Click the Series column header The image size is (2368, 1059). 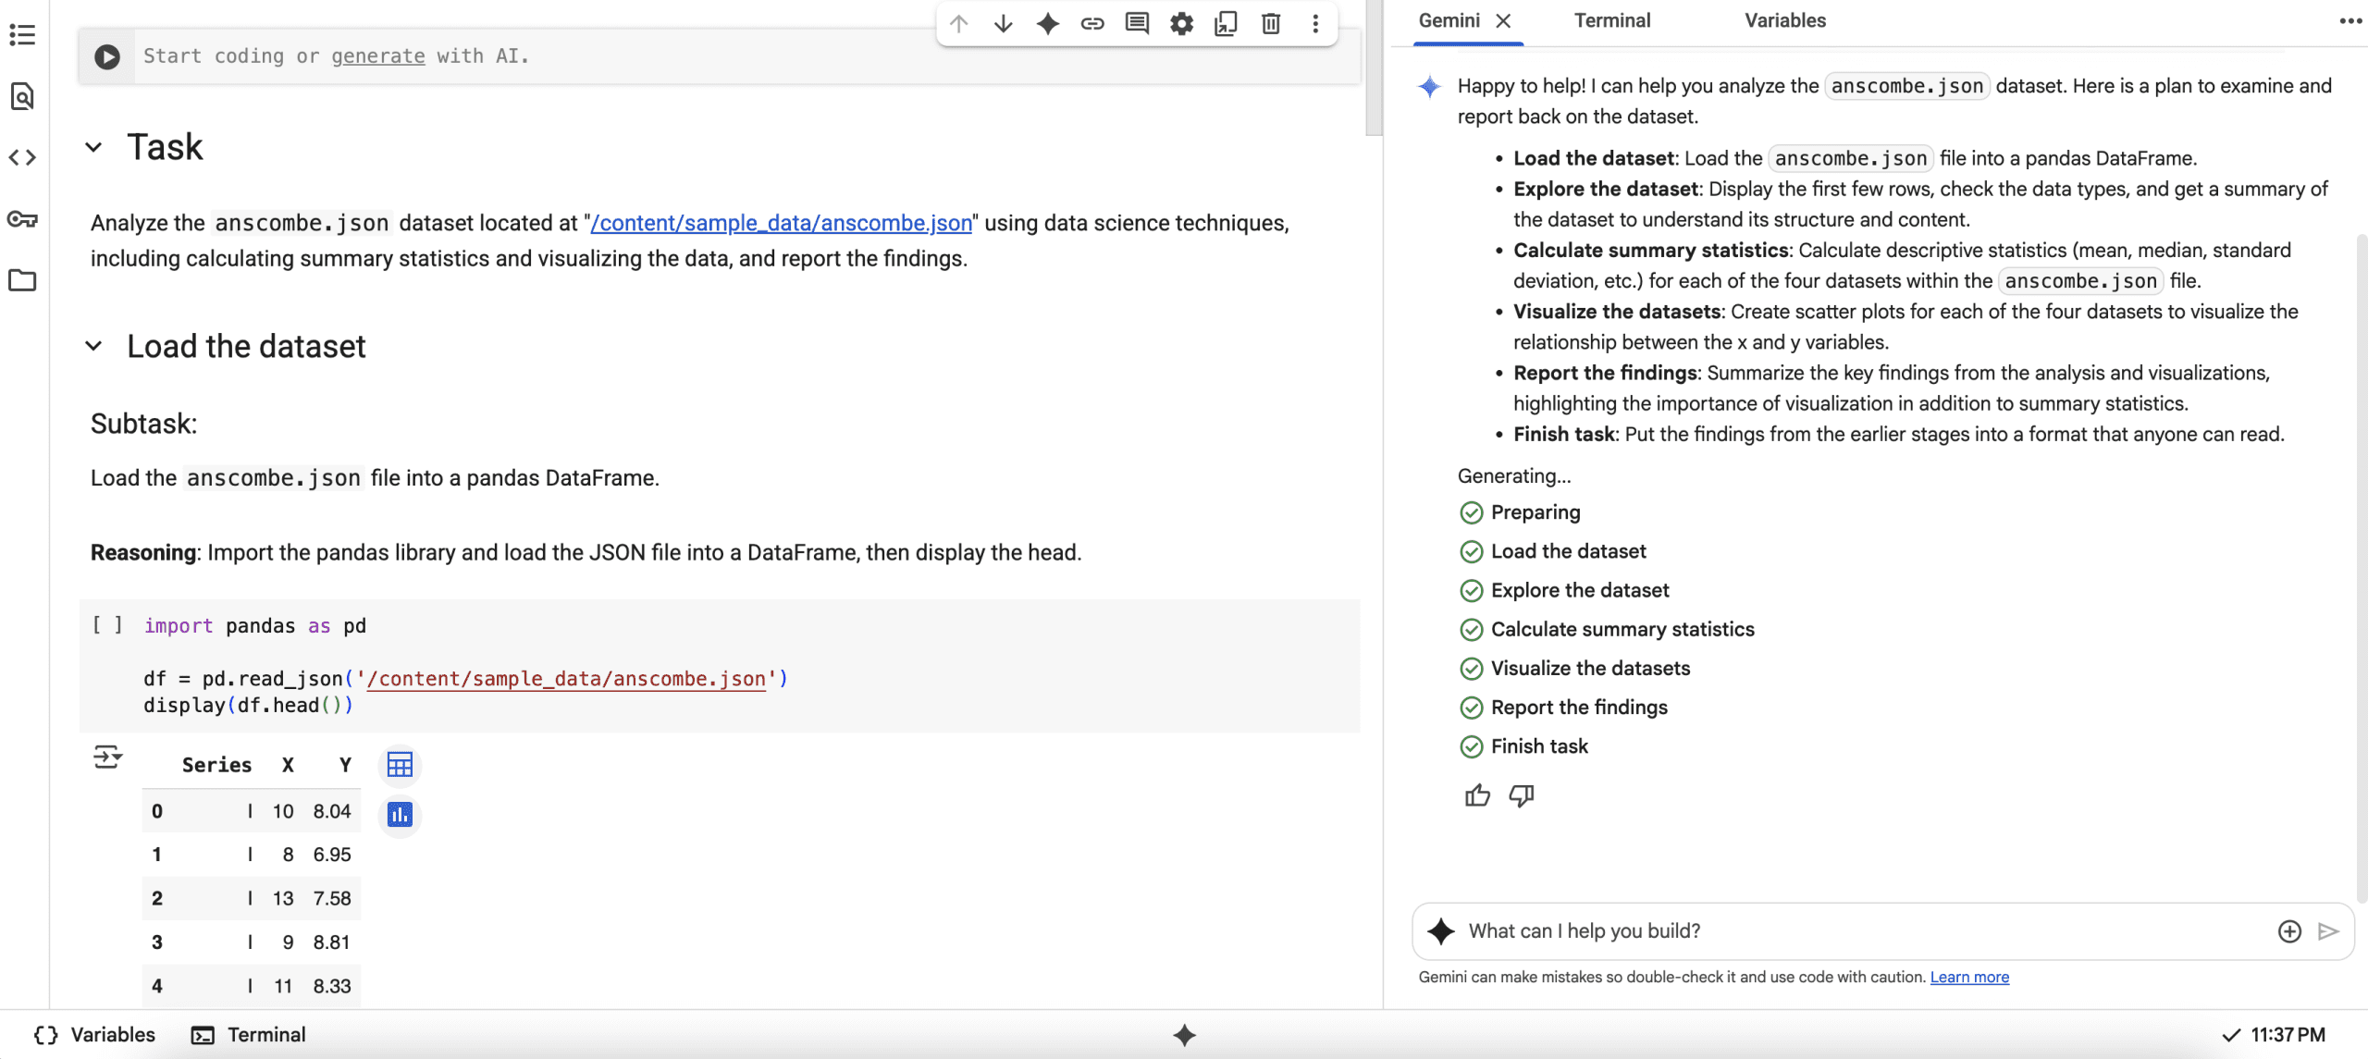216,765
